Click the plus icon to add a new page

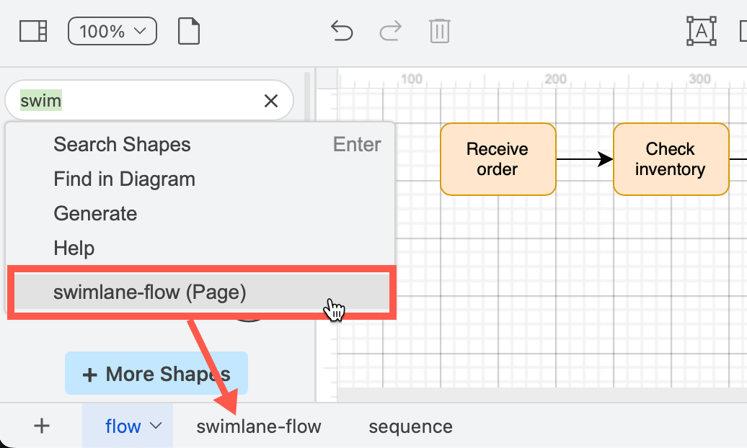tap(41, 426)
